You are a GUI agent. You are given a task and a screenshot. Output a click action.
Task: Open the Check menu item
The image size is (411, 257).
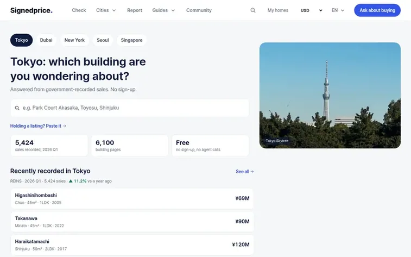[x=79, y=10]
